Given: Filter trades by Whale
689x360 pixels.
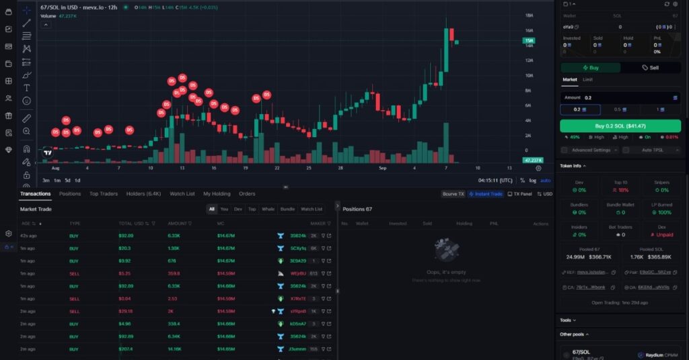Looking at the screenshot, I should [x=268, y=209].
